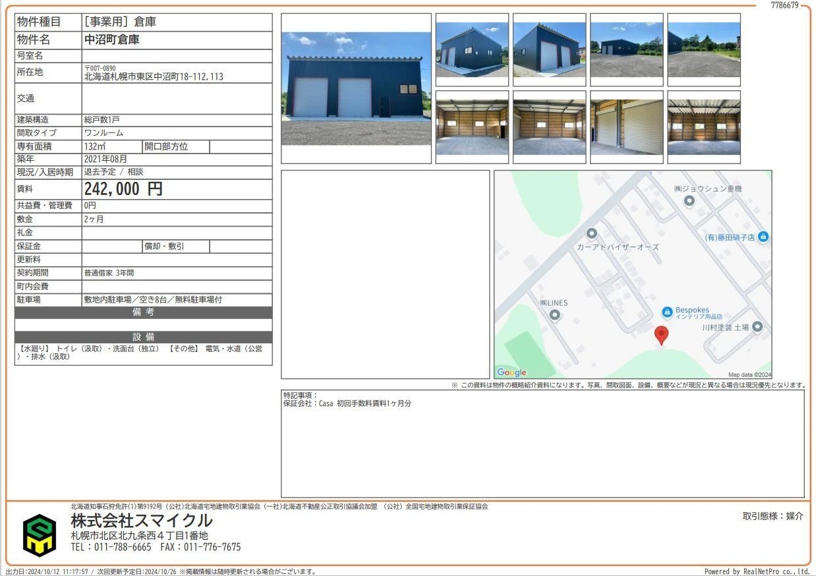Open interior shutter door close-up thumbnail
Screen dimensions: 816x576
click(x=627, y=127)
